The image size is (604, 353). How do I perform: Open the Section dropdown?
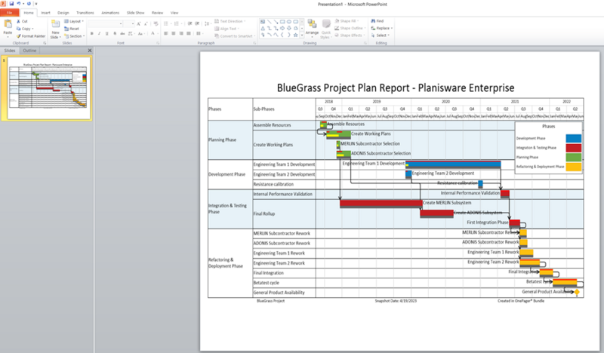tap(74, 35)
